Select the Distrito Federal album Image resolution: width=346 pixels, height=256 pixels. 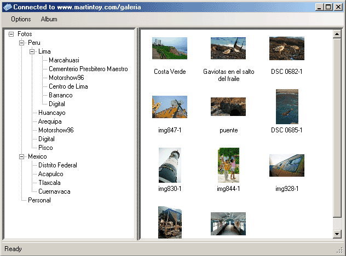pyautogui.click(x=58, y=165)
